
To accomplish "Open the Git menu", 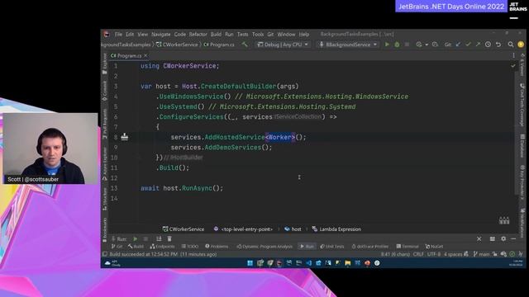I will 270,35.
